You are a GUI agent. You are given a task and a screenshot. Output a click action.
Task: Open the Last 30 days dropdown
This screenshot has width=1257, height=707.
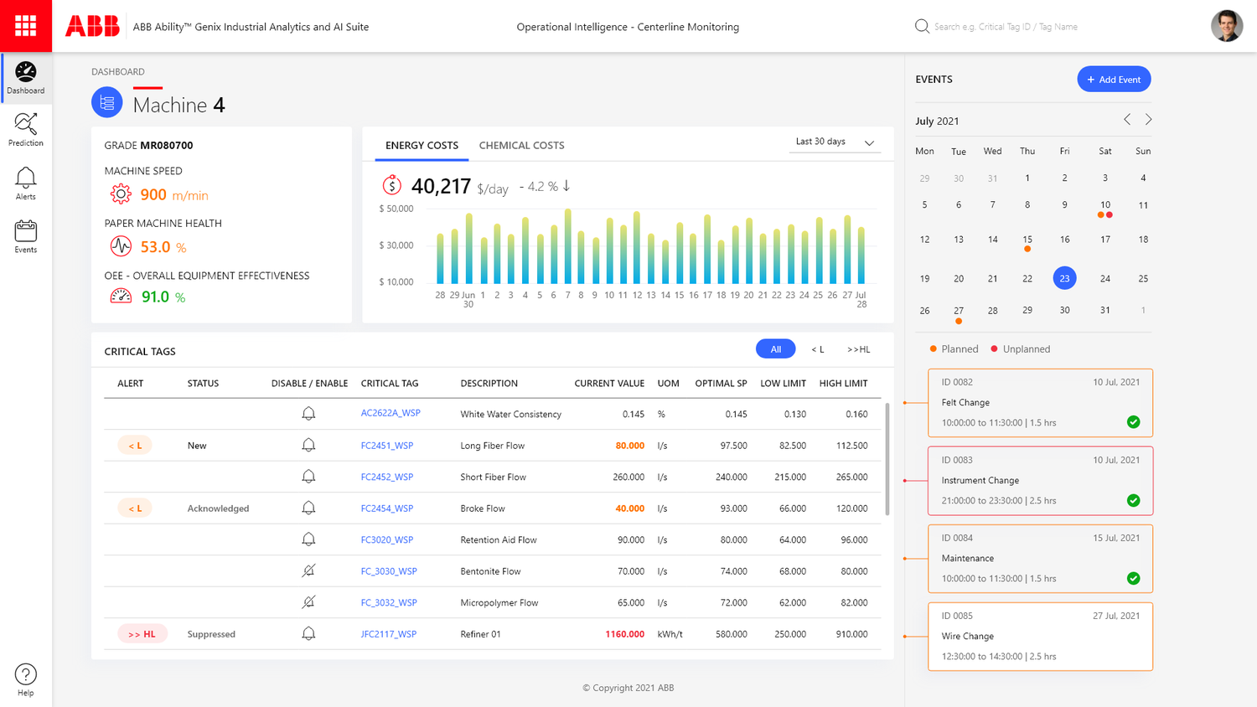[x=835, y=142]
